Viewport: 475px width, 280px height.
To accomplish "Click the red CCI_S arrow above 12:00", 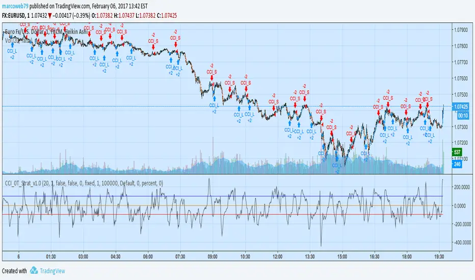I will point(274,108).
